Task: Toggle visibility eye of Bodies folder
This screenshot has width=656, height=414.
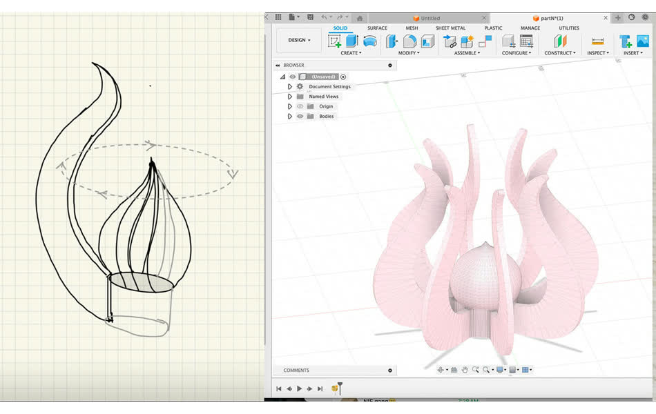Action: pos(300,117)
